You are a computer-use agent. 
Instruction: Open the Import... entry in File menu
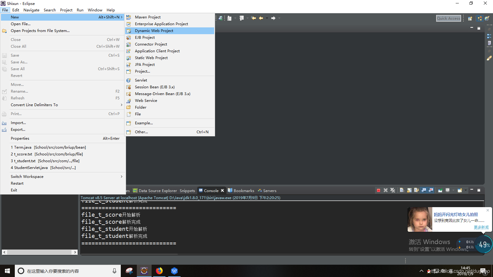click(63, 123)
